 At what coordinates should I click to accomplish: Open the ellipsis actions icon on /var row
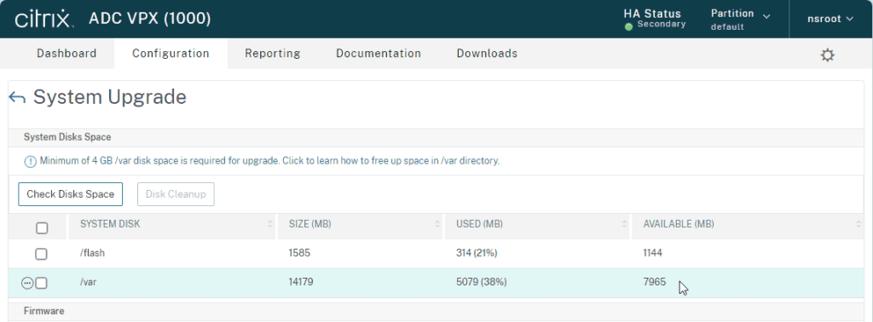coord(26,283)
